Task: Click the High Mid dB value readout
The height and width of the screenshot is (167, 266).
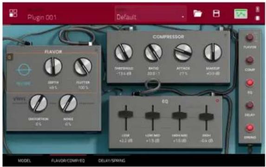Action: [180, 141]
